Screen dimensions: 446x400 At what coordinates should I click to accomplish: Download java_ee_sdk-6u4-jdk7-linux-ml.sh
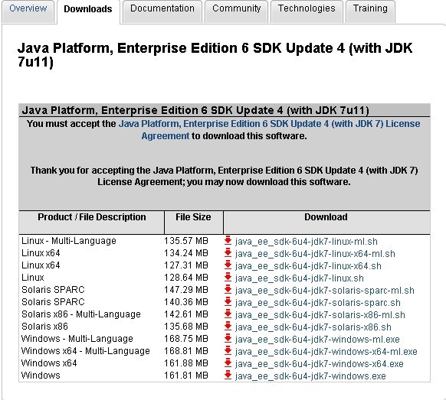point(307,242)
